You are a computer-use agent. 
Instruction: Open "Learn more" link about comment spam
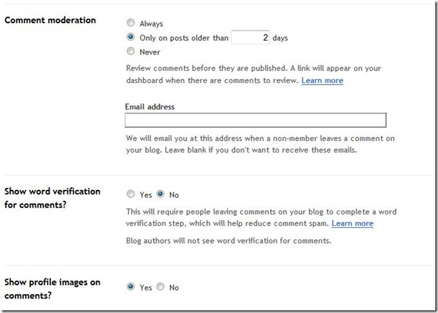click(x=352, y=223)
